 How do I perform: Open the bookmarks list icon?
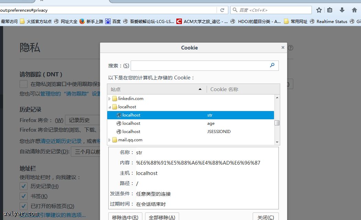(x=330, y=10)
